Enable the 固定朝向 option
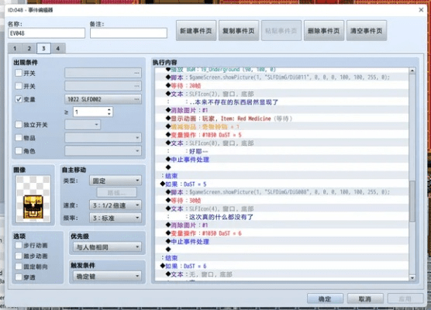The width and height of the screenshot is (431, 310). click(19, 267)
